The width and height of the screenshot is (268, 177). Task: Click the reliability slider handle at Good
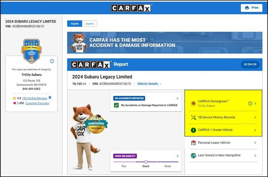146,162
